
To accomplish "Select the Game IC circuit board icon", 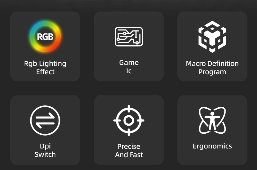I will pos(129,37).
